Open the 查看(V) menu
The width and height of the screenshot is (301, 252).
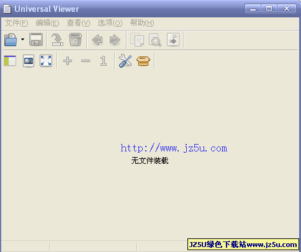click(x=78, y=23)
